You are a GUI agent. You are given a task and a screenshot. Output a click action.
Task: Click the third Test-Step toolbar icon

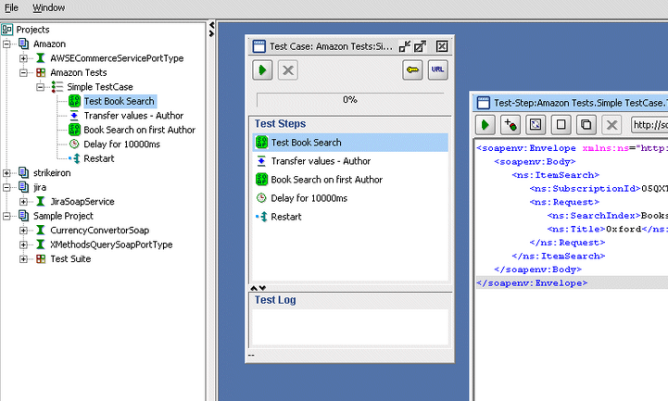point(536,125)
